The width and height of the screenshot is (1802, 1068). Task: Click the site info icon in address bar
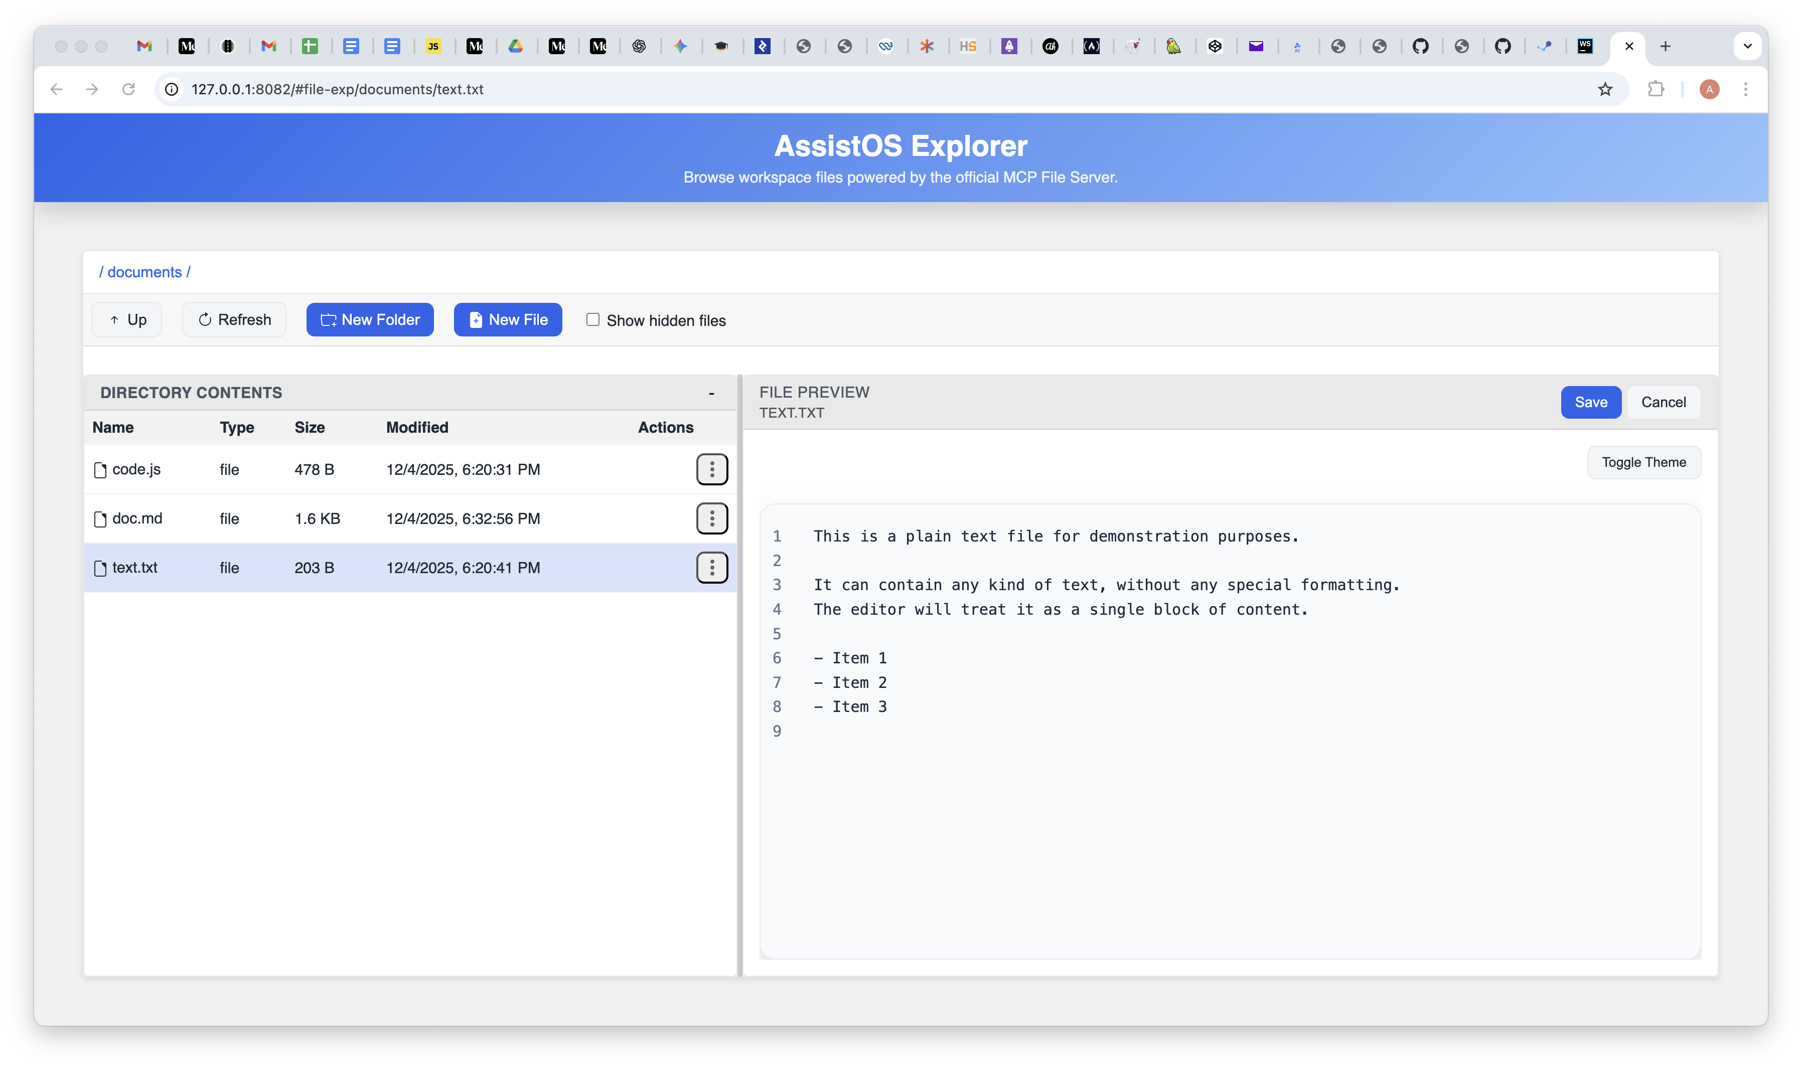171,89
